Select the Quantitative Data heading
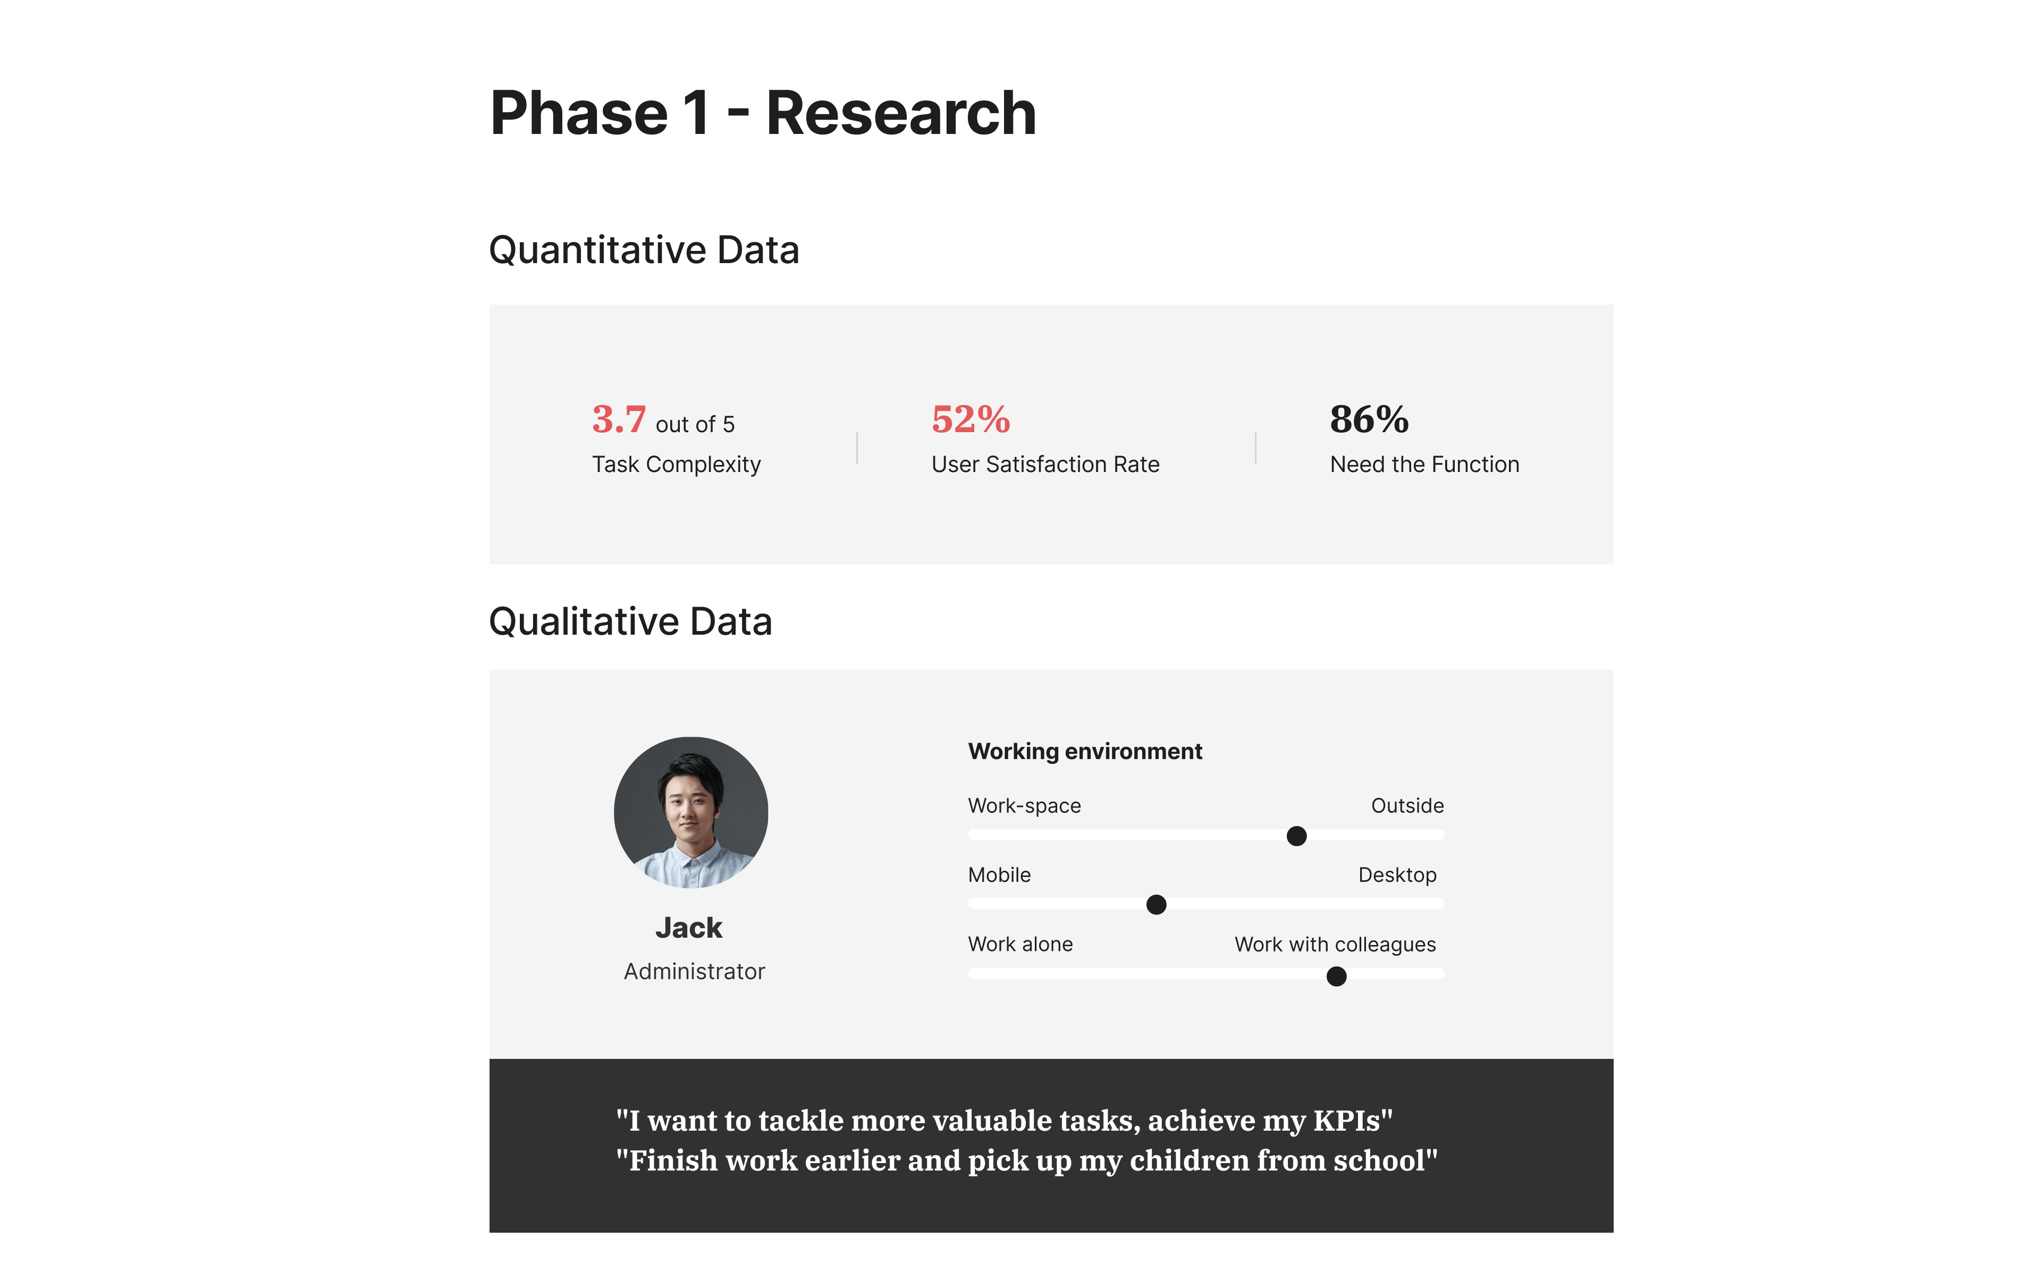 tap(644, 250)
